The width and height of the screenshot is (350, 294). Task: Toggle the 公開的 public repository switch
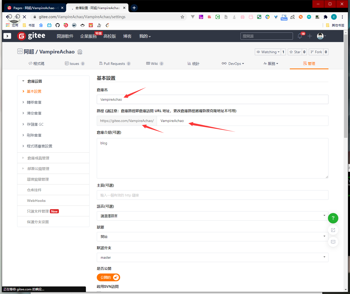108,277
